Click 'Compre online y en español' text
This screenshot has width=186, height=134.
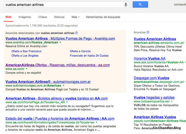(x=23, y=73)
